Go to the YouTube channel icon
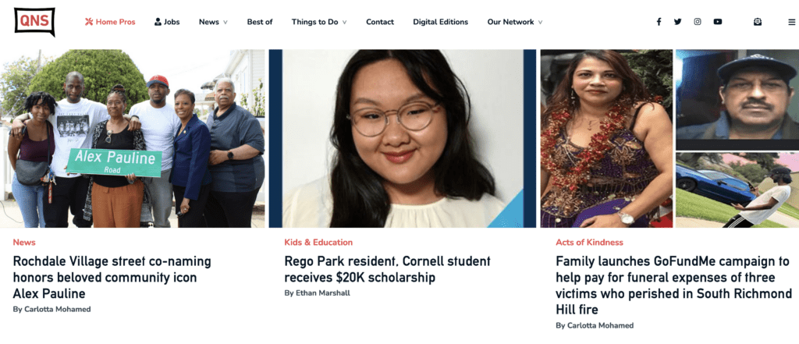 718,22
